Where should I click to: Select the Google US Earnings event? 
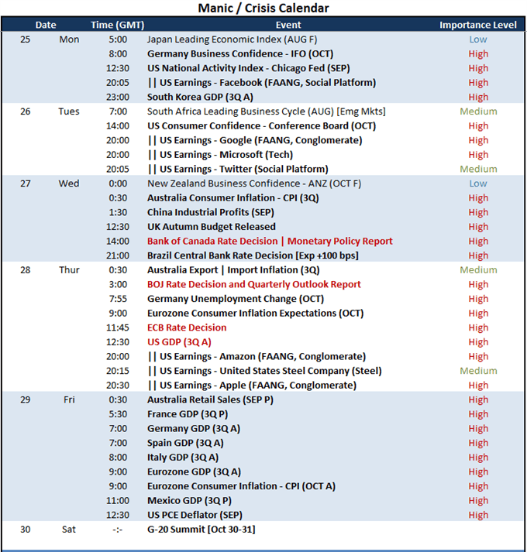tap(255, 140)
